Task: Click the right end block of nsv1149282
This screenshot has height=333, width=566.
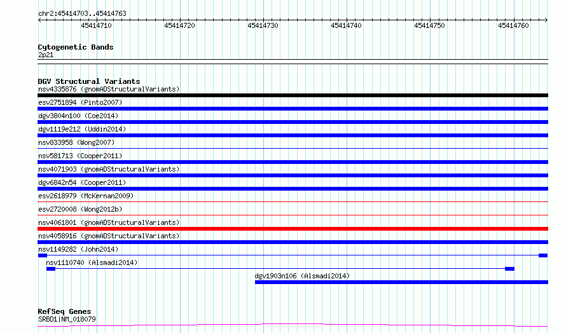Action: tap(543, 255)
